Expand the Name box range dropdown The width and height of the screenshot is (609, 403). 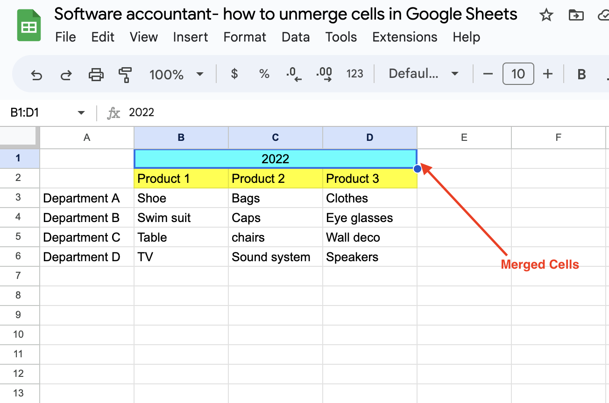(x=81, y=112)
